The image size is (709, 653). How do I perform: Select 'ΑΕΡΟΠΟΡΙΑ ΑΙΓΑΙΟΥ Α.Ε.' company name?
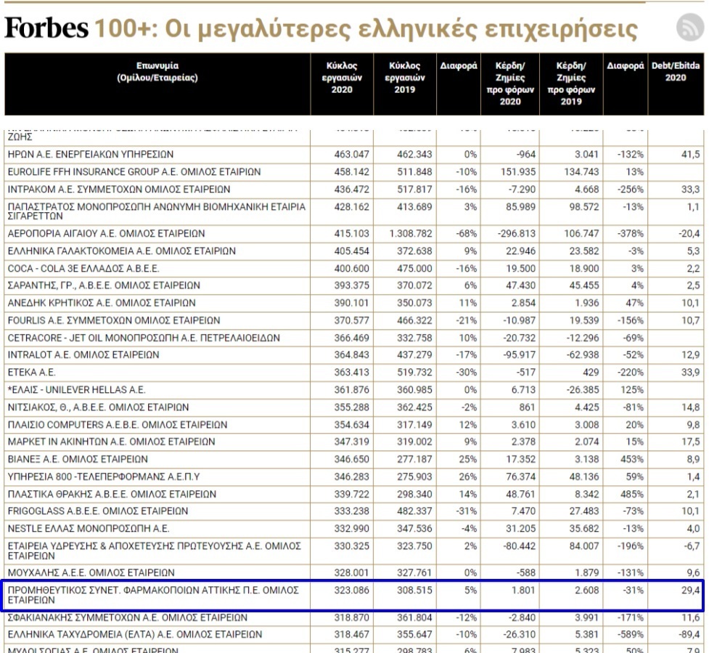[106, 233]
